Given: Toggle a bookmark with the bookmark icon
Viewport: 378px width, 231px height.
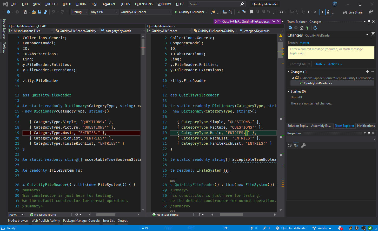Looking at the screenshot, I should click(x=251, y=12).
